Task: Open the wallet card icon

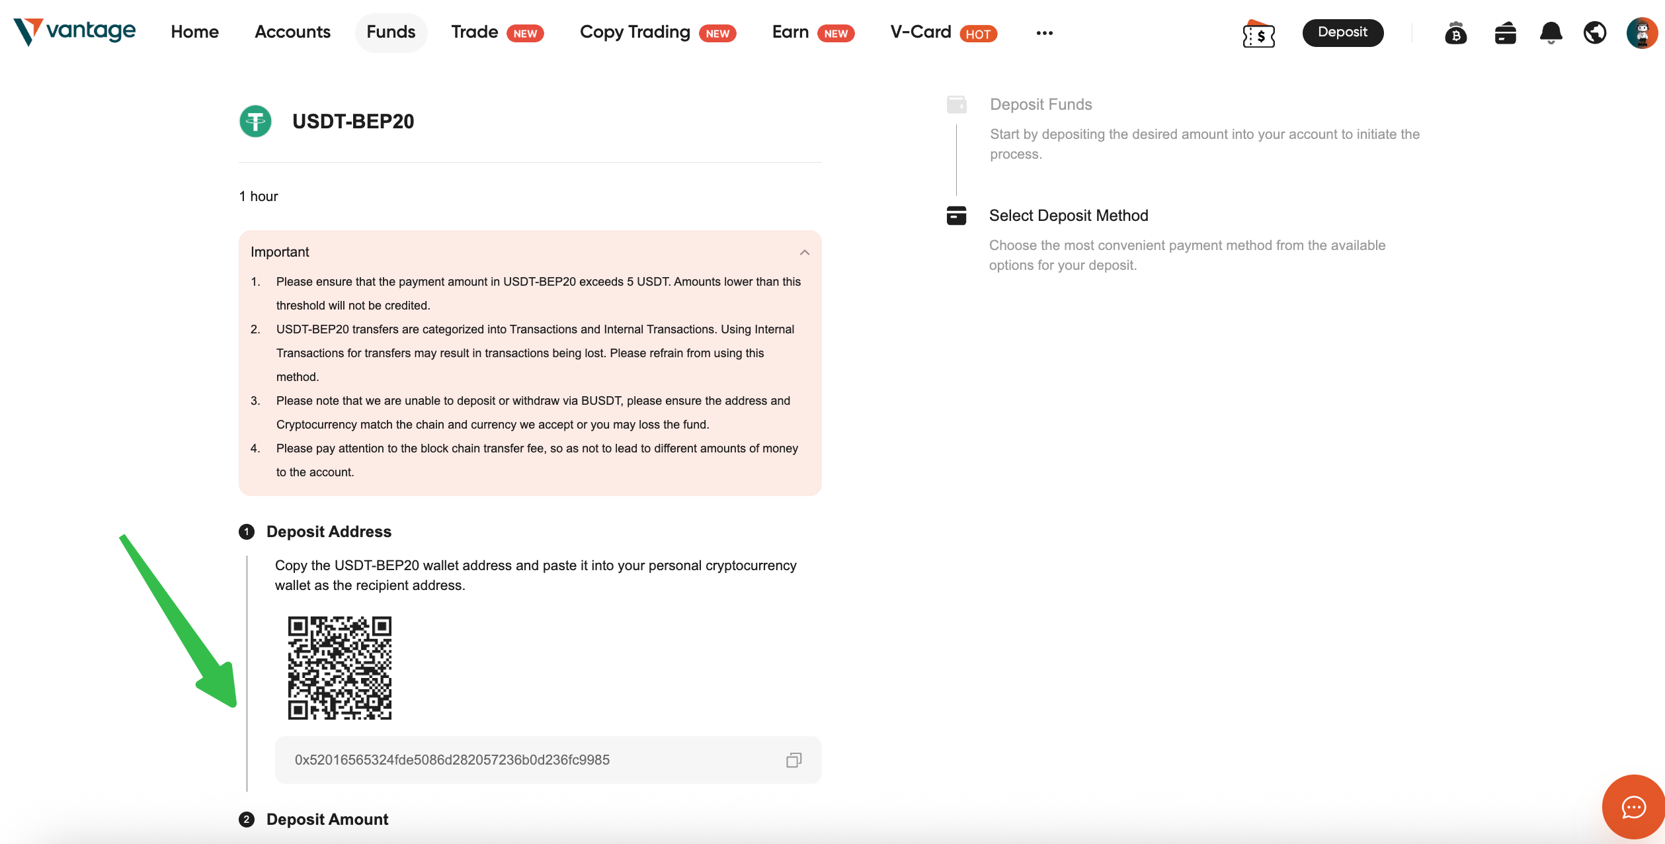Action: 1505,33
